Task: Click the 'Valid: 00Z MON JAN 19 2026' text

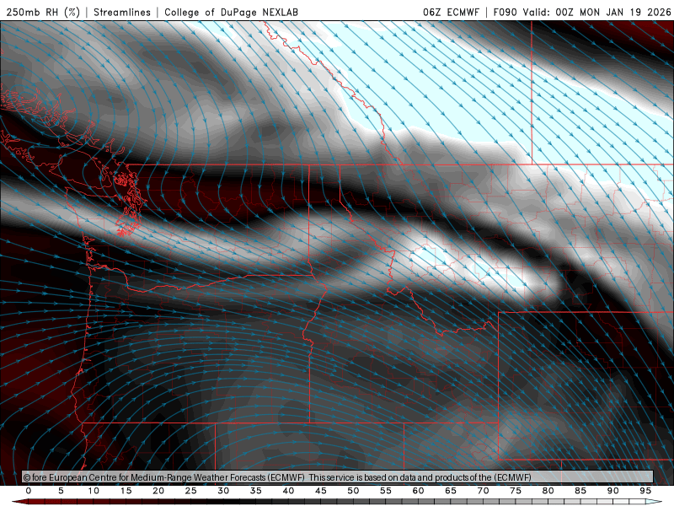Action: click(596, 12)
